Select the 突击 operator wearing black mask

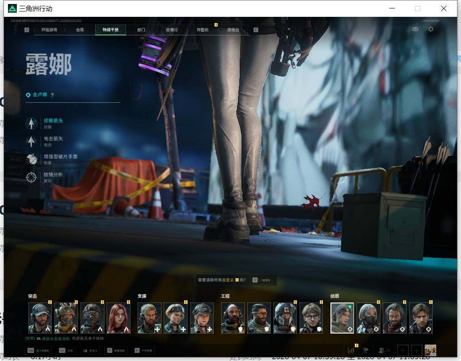pos(92,318)
